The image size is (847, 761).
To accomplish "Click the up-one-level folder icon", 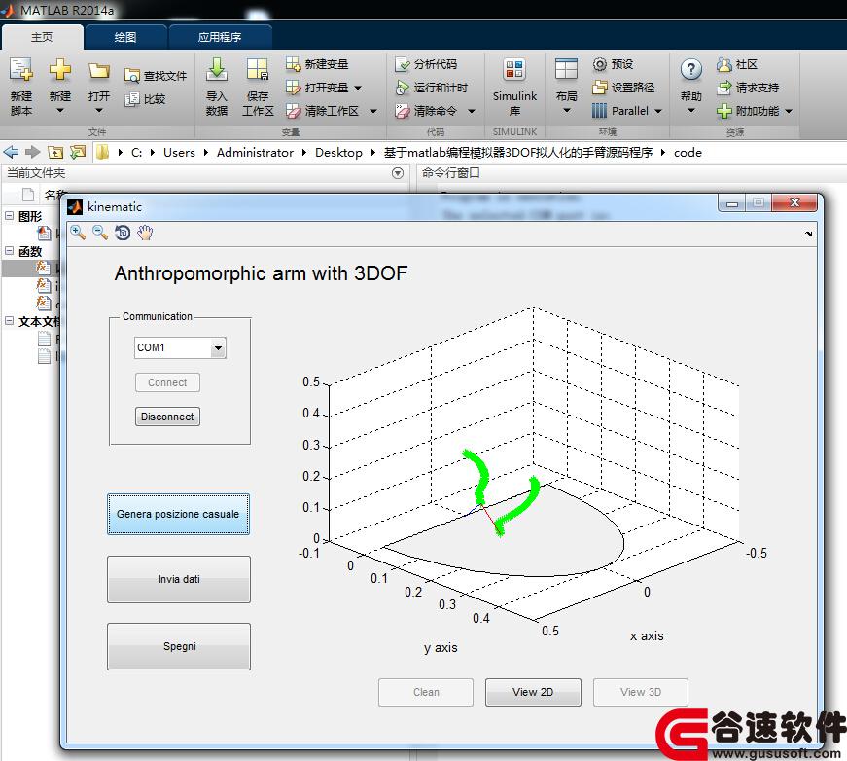I will point(55,153).
